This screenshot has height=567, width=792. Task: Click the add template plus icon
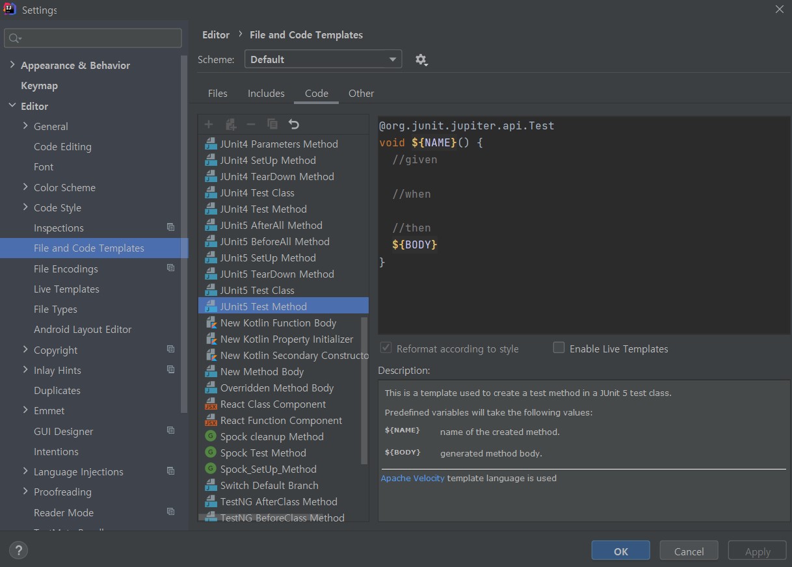tap(209, 124)
